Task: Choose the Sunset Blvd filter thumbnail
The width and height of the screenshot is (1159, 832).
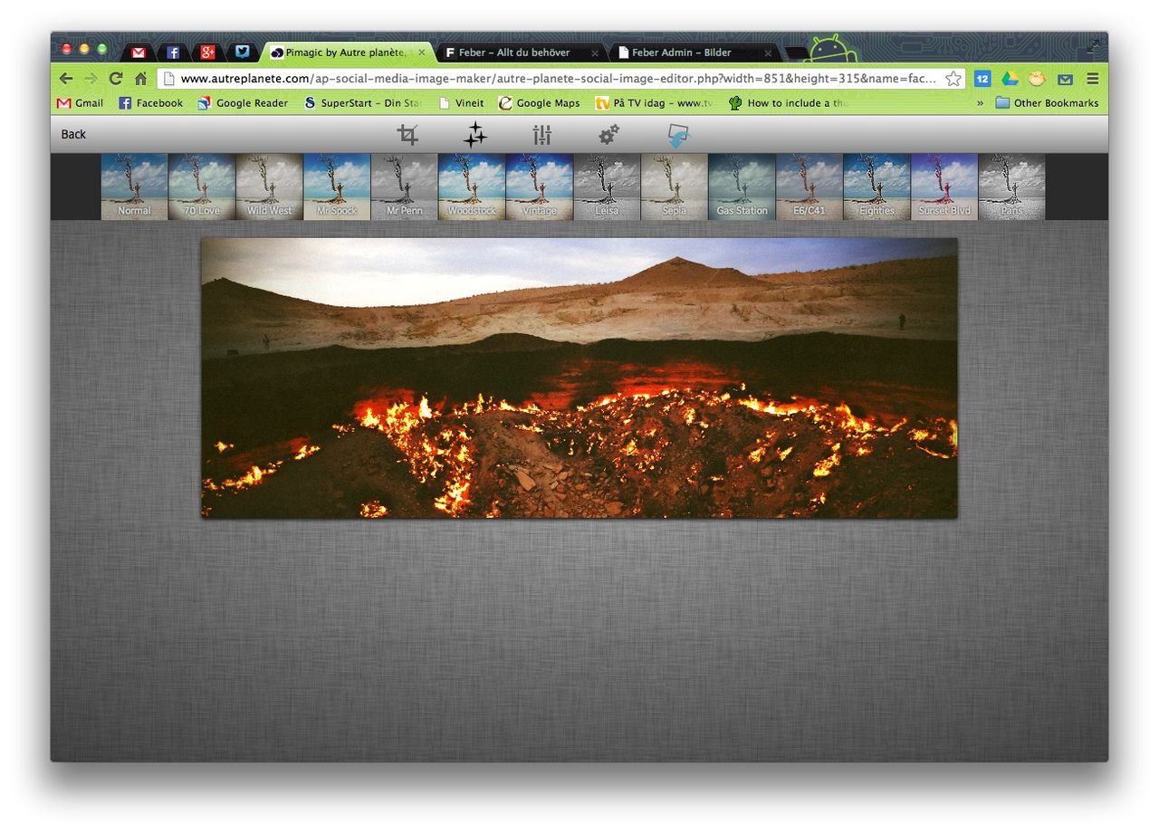Action: (943, 186)
